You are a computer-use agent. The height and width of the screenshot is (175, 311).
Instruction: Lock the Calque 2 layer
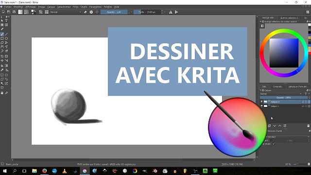click(303, 102)
